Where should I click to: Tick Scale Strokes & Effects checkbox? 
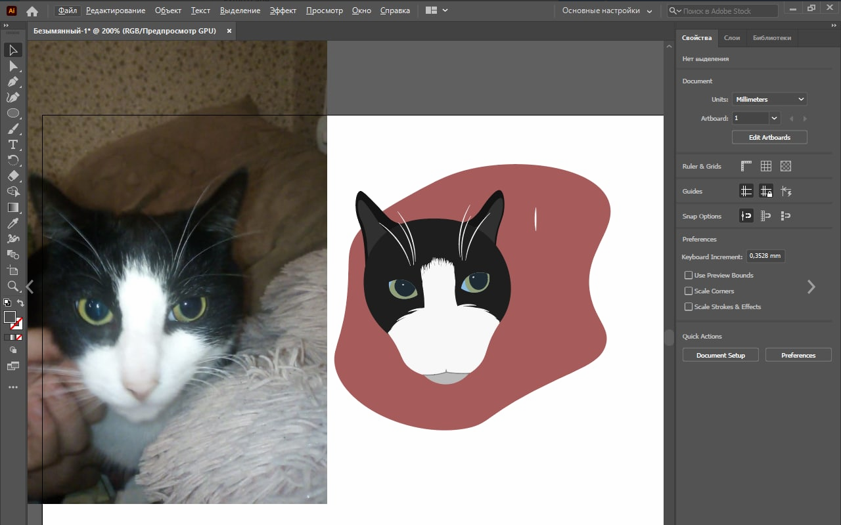point(689,307)
